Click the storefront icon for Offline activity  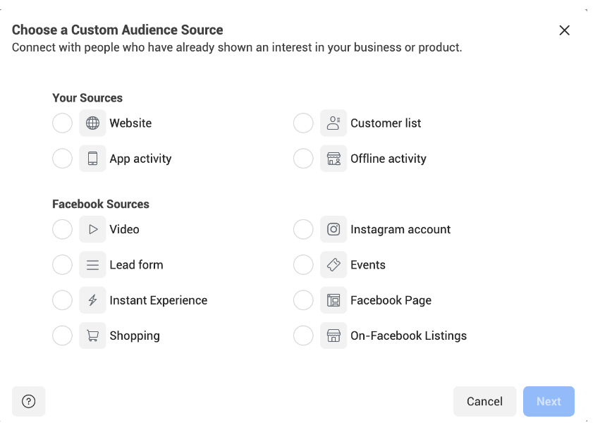pos(333,159)
